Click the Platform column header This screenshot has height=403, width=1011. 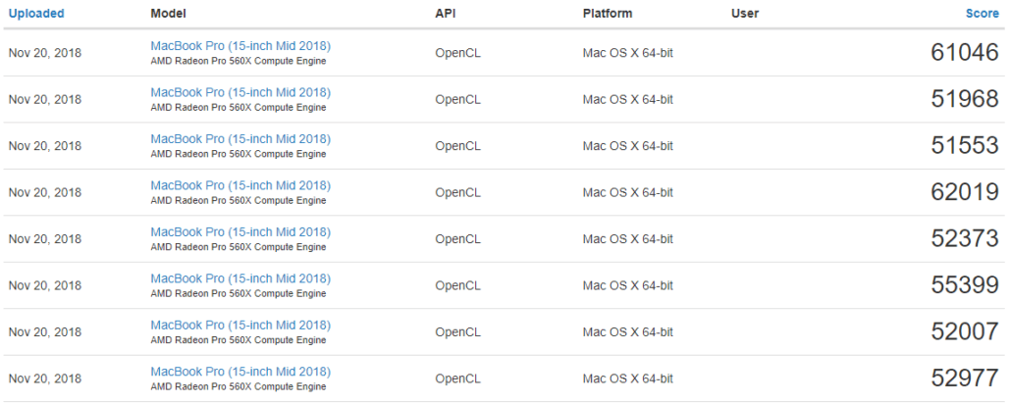coord(608,14)
